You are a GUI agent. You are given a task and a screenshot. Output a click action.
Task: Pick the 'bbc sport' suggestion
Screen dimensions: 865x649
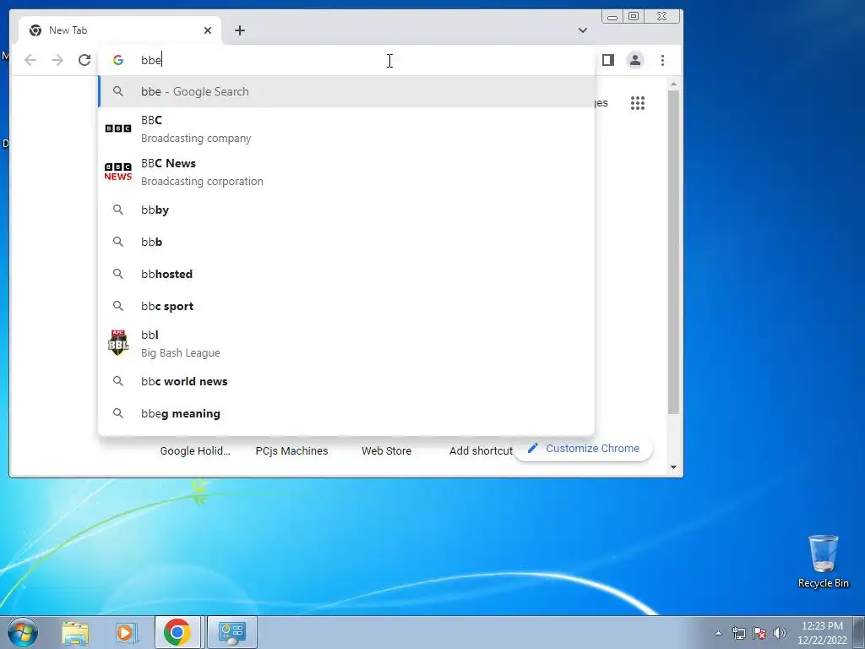pos(346,306)
